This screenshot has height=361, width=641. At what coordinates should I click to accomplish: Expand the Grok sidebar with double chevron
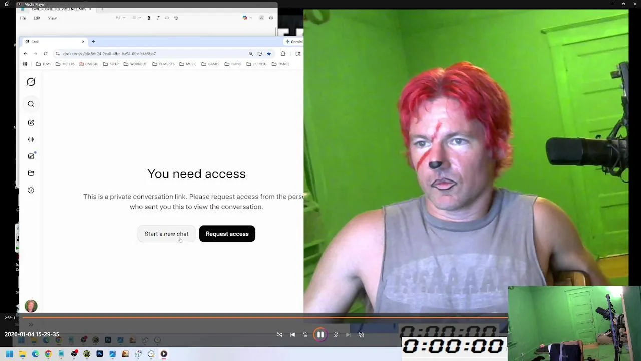pyautogui.click(x=31, y=324)
